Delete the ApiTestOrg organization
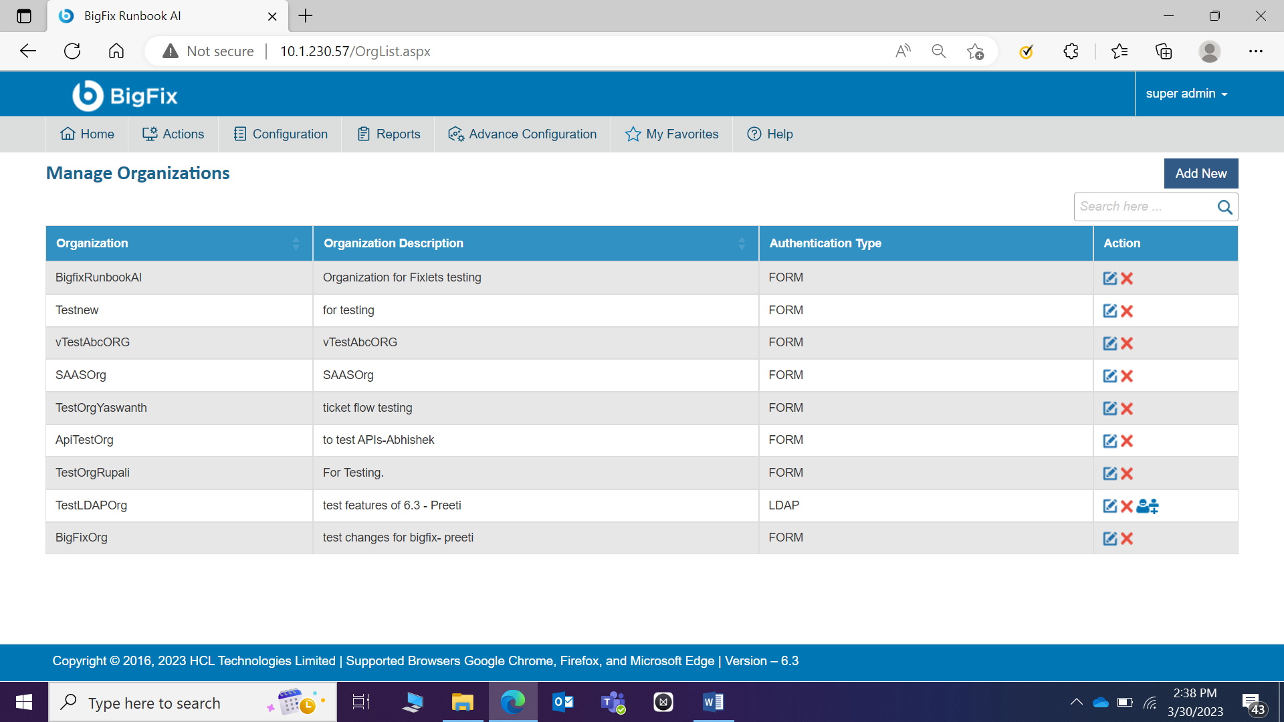This screenshot has height=722, width=1284. pyautogui.click(x=1127, y=441)
